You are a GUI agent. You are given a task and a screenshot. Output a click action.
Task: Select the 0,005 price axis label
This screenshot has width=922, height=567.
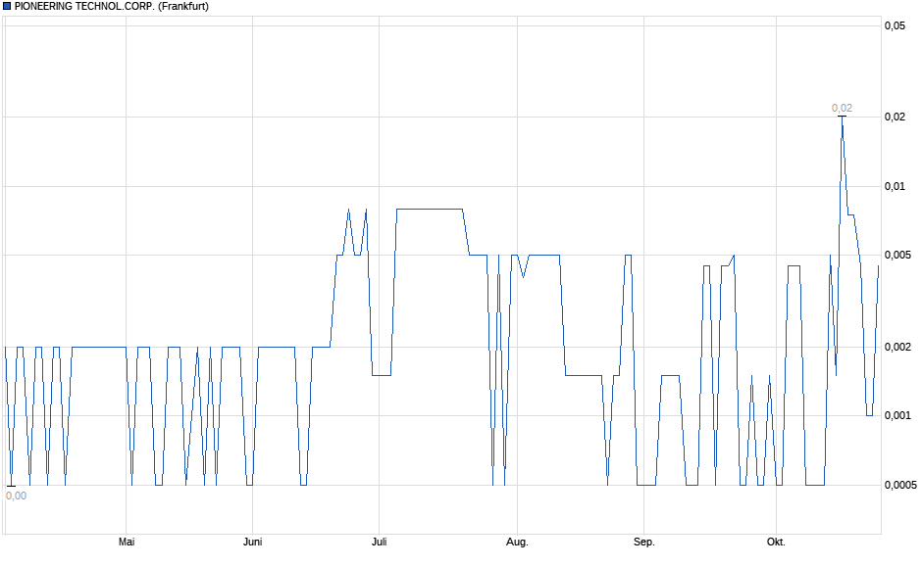pyautogui.click(x=897, y=256)
